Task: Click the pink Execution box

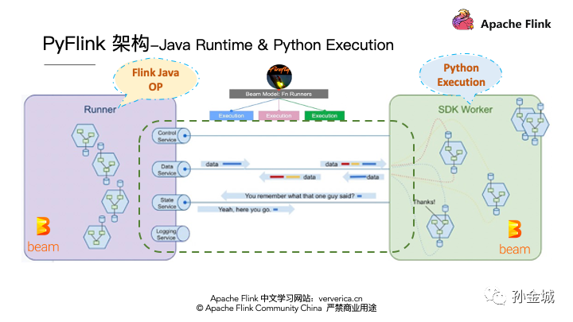Action: click(279, 116)
